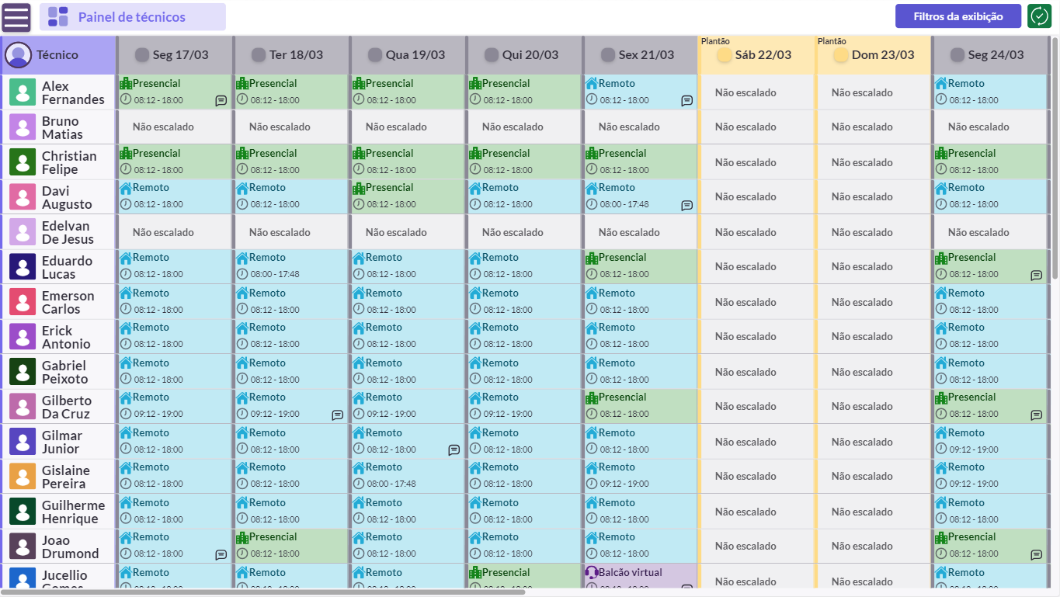Screen dimensions: 1060x597
Task: Open comment on Gilmar Junior Qua 19/03
Action: point(454,449)
